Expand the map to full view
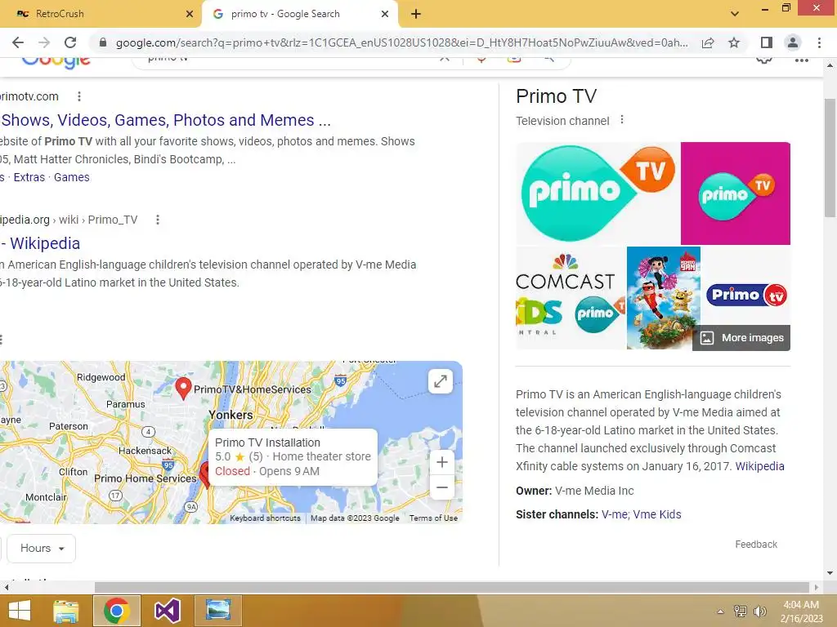 (x=441, y=382)
